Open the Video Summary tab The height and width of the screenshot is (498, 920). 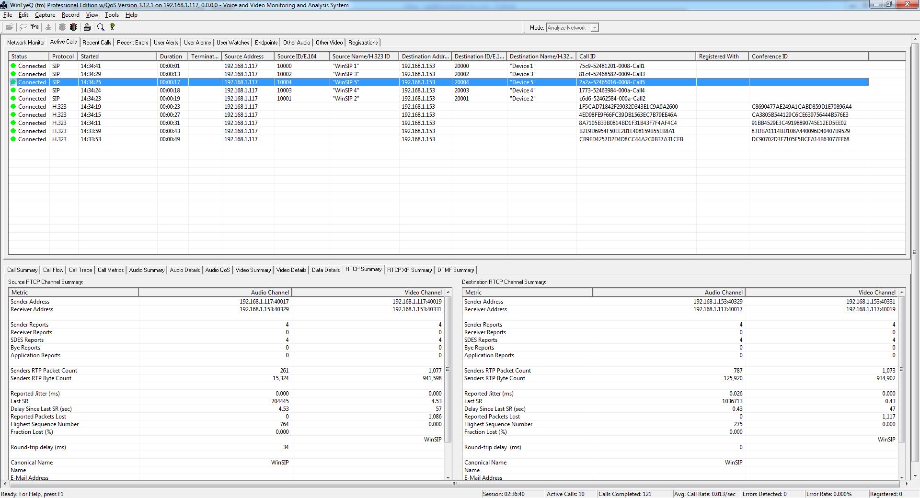pos(253,270)
